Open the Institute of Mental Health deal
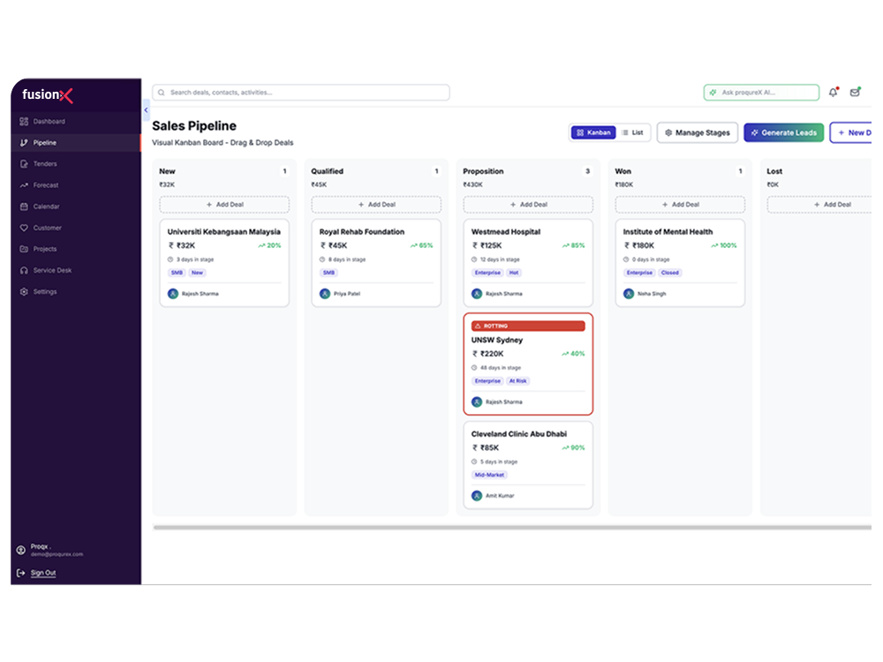Image resolution: width=883 pixels, height=662 pixels. coord(680,263)
